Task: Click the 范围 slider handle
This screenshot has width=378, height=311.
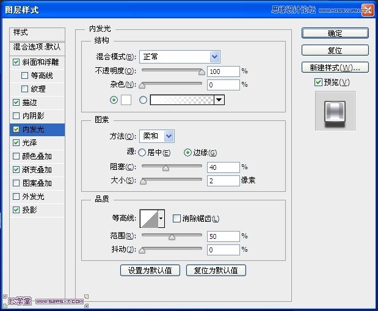Action: click(x=172, y=237)
